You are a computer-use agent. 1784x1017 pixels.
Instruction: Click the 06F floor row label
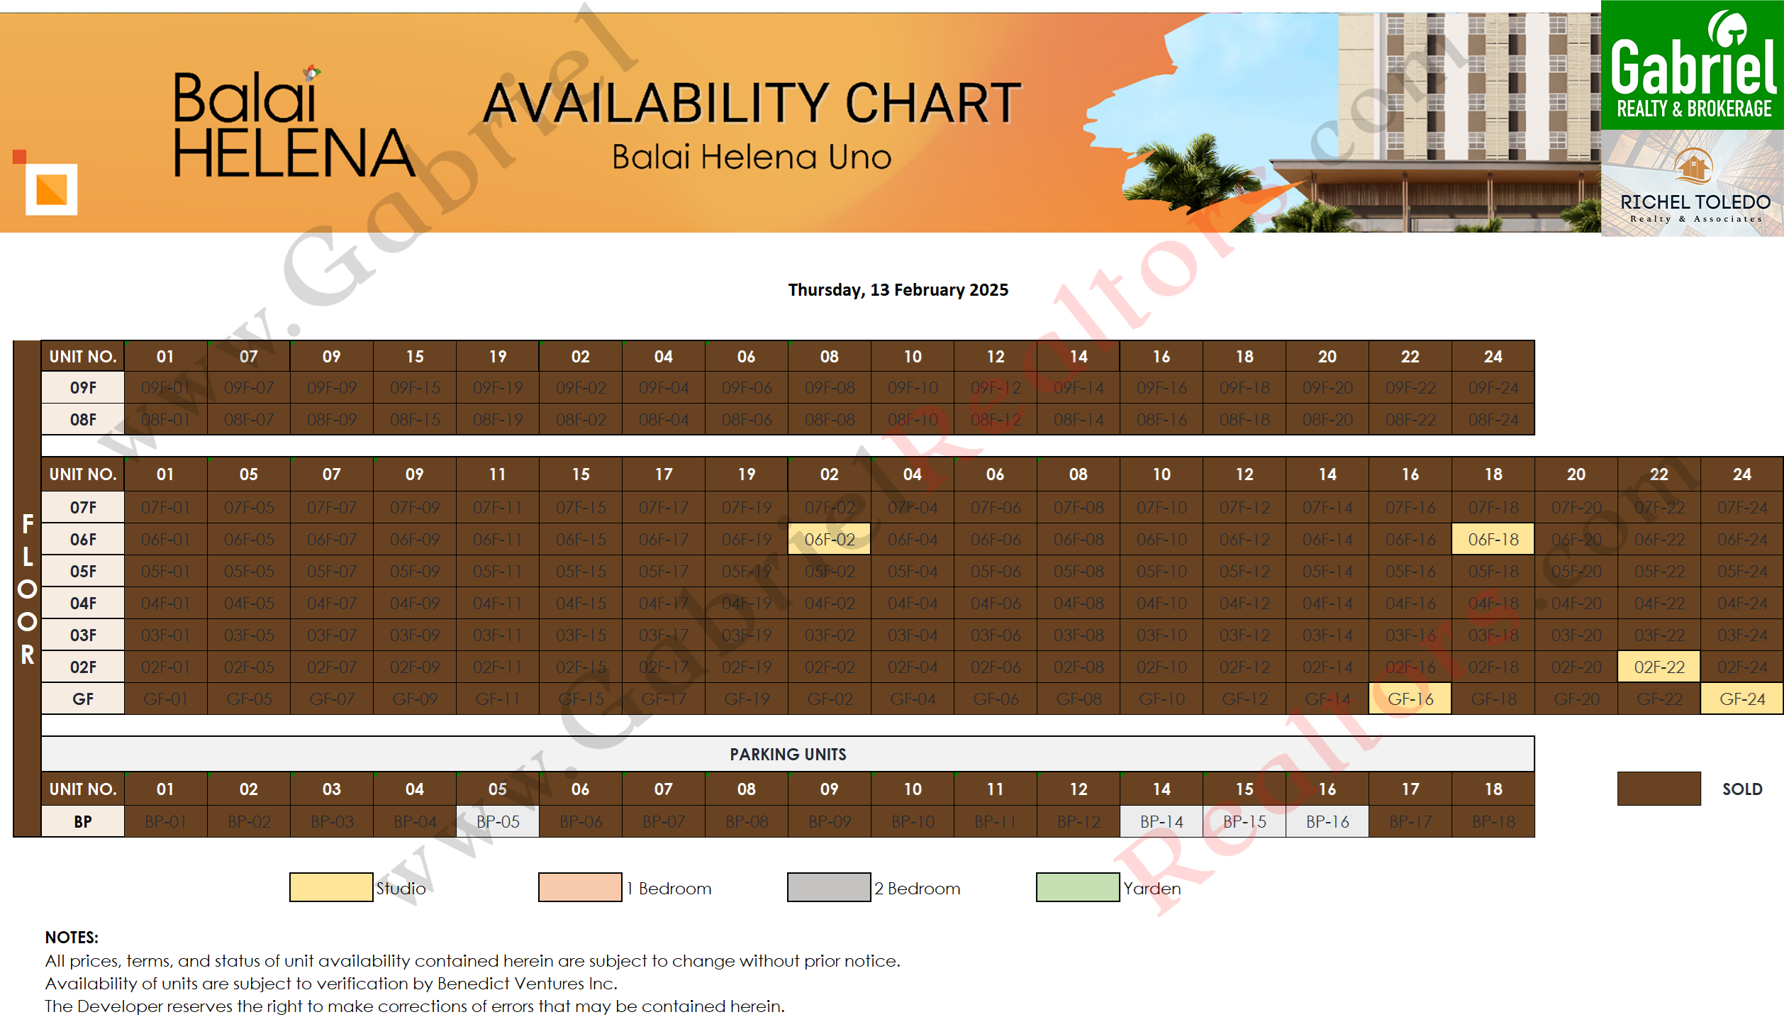tap(83, 540)
